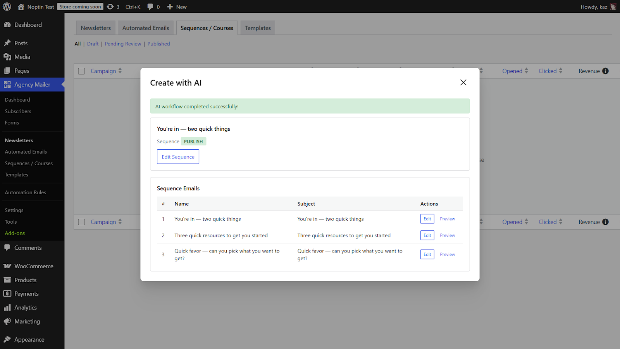The height and width of the screenshot is (349, 620).
Task: View the Revenue column info icon
Action: tap(606, 71)
